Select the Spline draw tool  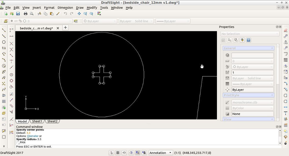[4, 89]
